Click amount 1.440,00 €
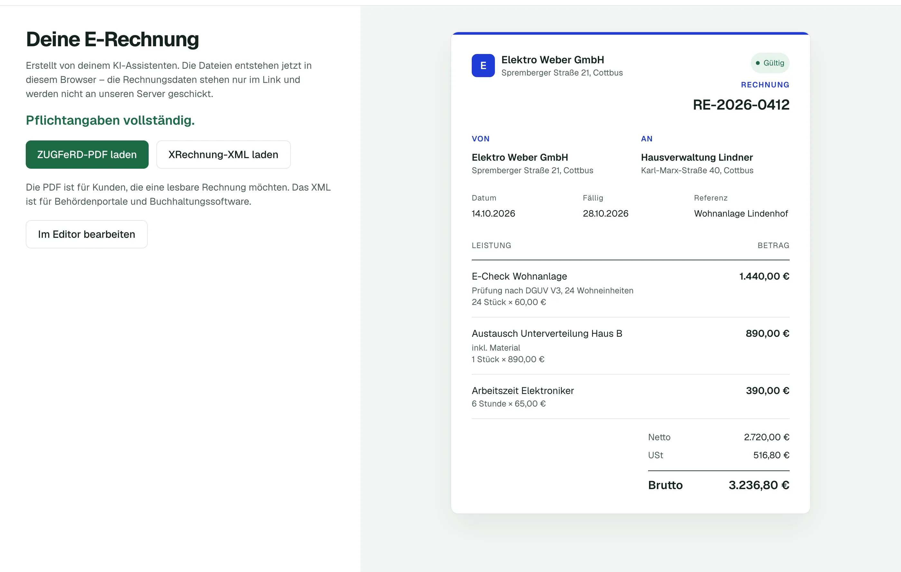The width and height of the screenshot is (901, 572). (764, 276)
